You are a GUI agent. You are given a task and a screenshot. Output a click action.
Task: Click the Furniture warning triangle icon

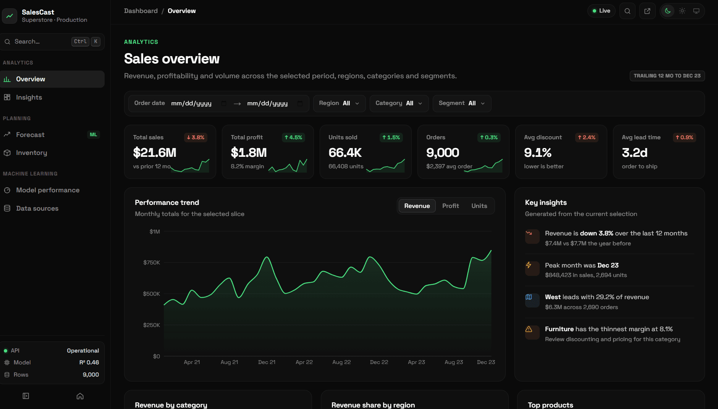point(532,333)
